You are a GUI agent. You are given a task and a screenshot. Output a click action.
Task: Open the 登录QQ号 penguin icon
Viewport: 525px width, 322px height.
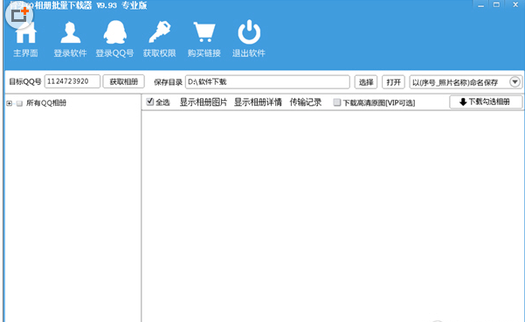(114, 32)
